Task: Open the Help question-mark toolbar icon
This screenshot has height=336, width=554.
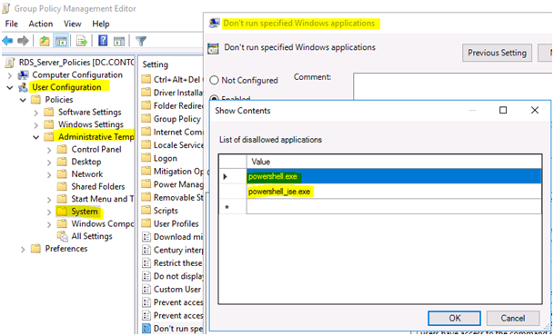Action: pos(103,41)
